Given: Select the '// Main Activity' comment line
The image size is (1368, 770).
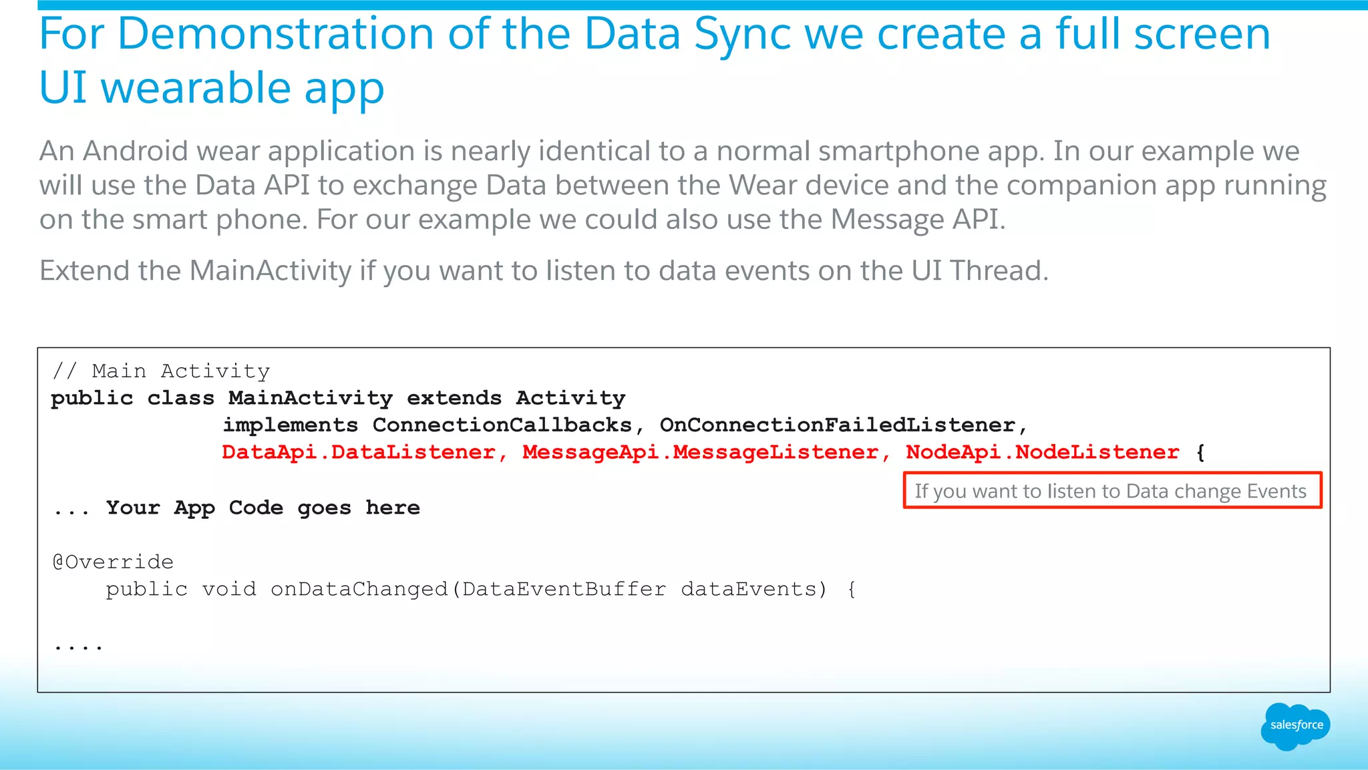Looking at the screenshot, I should click(x=161, y=371).
